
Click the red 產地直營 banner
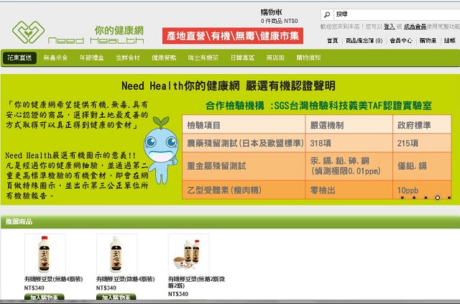coord(233,36)
